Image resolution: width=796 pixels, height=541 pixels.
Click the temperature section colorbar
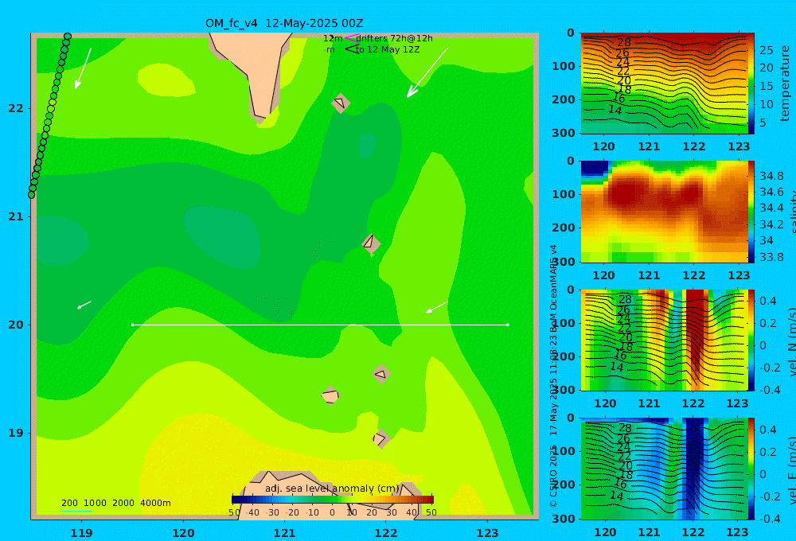[x=751, y=84]
